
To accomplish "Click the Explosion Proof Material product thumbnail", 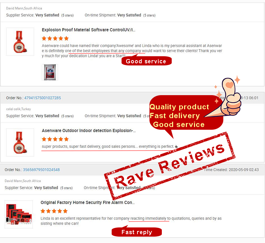I will point(20,42).
